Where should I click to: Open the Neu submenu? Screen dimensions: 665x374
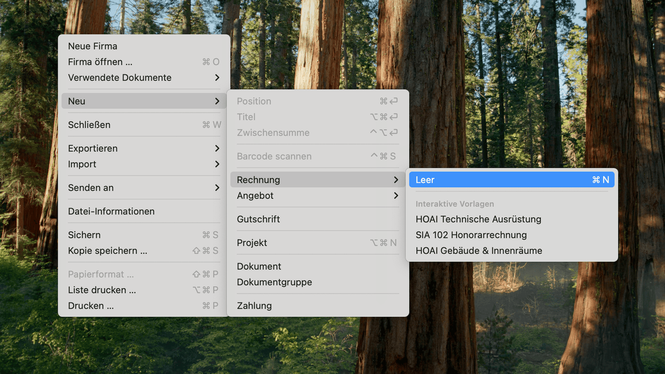click(144, 101)
